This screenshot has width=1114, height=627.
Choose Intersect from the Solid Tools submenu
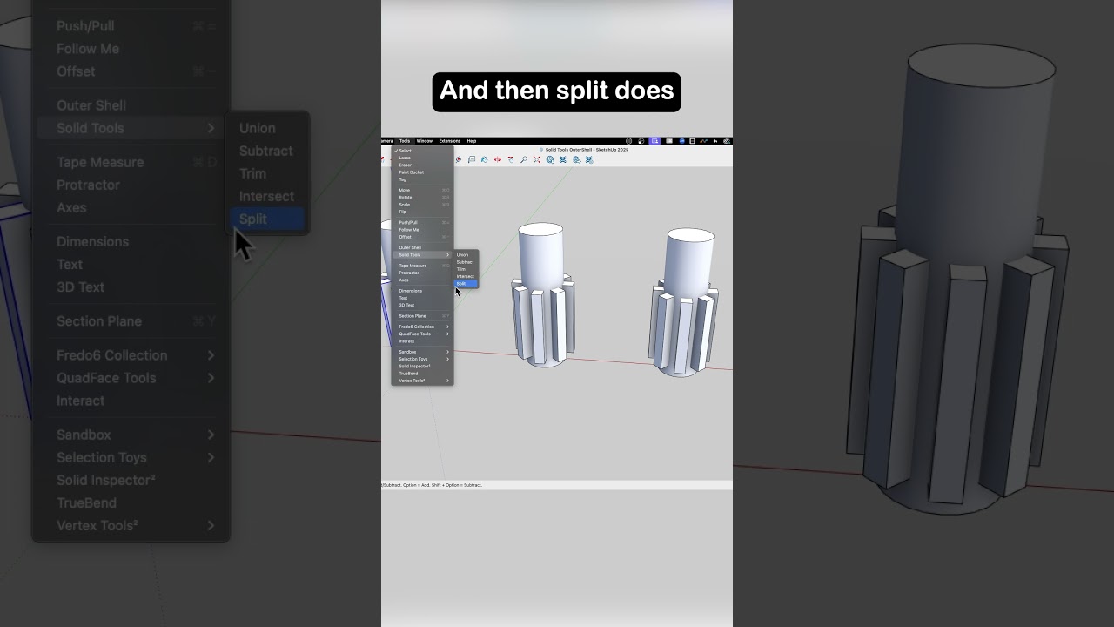[x=465, y=276]
